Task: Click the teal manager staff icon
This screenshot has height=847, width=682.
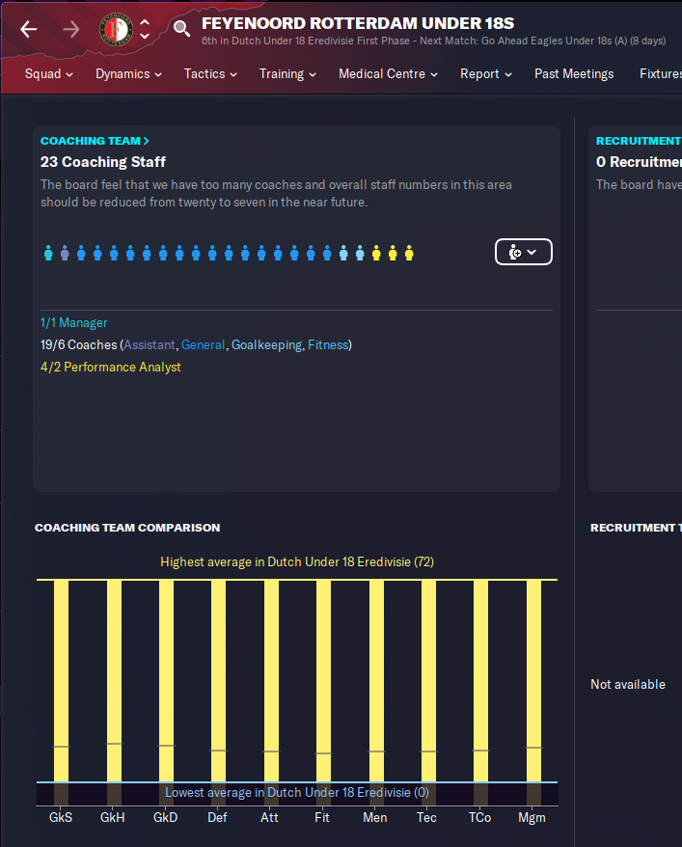Action: pos(48,253)
